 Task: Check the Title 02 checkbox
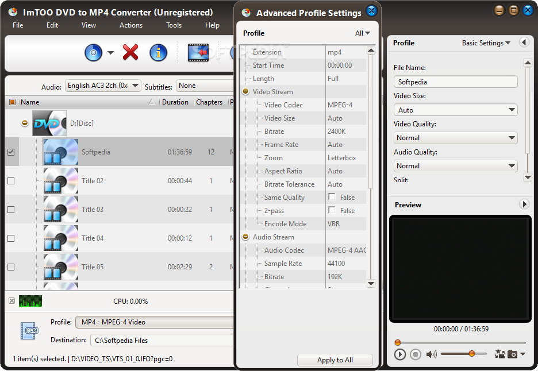(11, 181)
